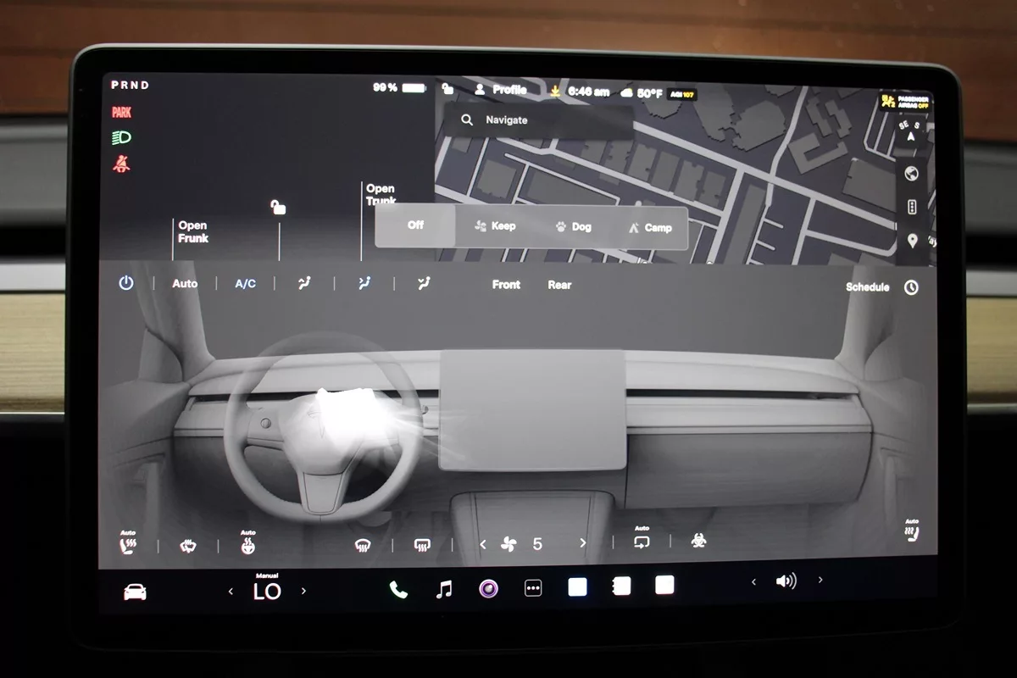Switch to Rear climate tab
The image size is (1017, 678).
(559, 286)
